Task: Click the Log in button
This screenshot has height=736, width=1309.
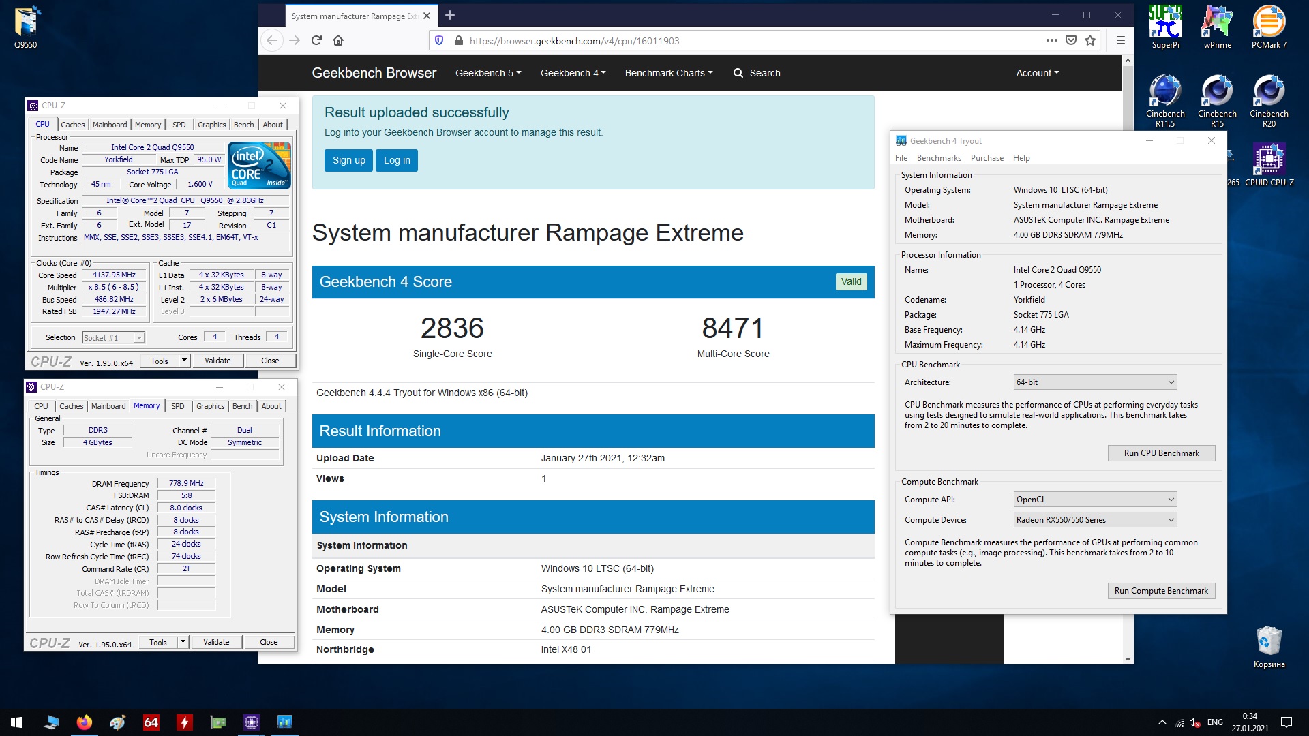Action: (x=397, y=160)
